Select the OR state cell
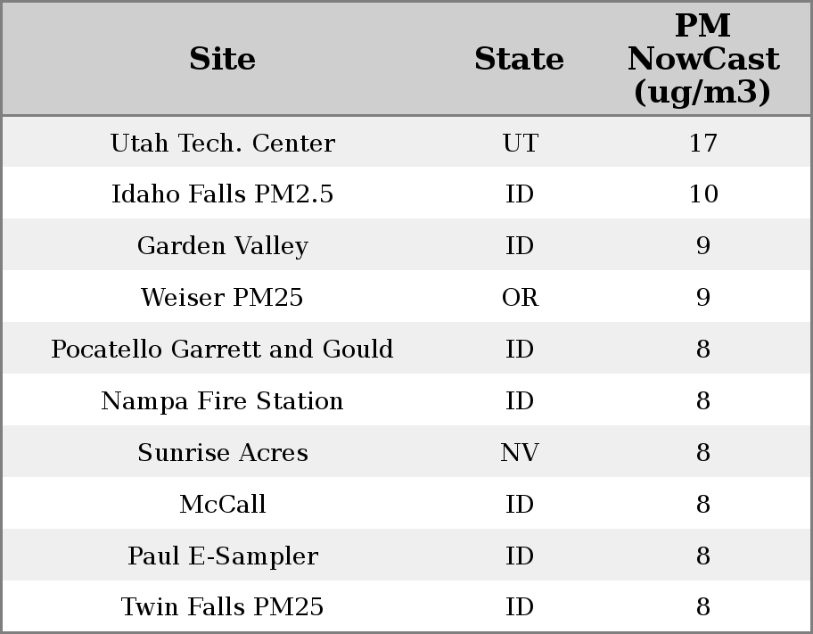Viewport: 813px width, 634px height. click(x=520, y=298)
